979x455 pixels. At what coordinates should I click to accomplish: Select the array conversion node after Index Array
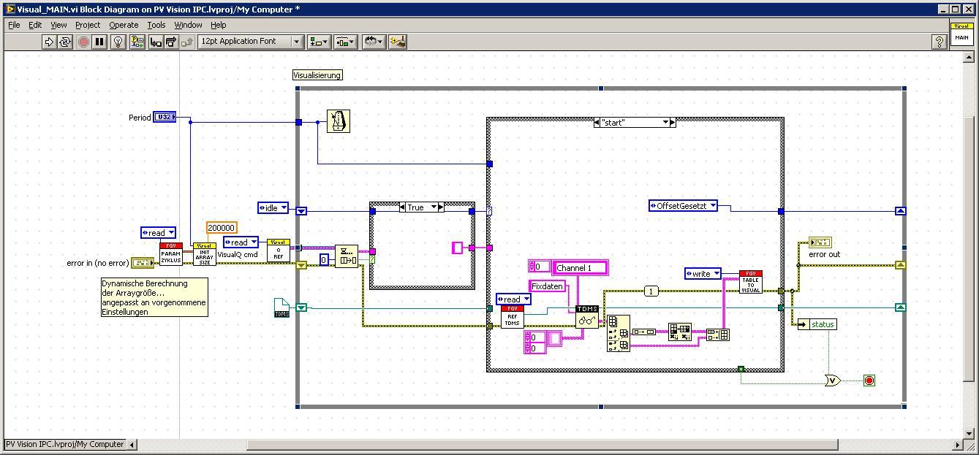pyautogui.click(x=643, y=332)
